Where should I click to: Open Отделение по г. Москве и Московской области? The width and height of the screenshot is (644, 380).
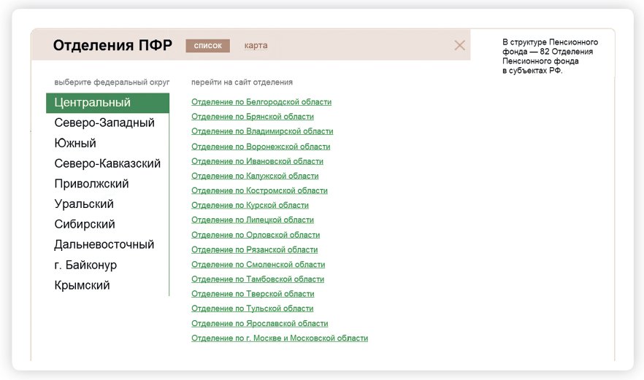tap(280, 338)
